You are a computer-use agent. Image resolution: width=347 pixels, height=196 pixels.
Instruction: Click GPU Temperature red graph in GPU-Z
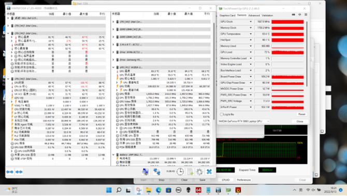[x=287, y=34]
